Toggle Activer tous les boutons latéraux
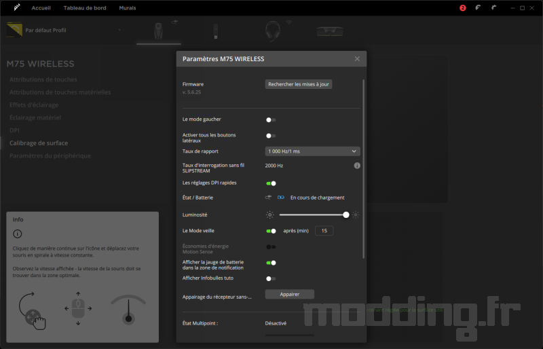Viewport: 543px width, 349px height. (x=271, y=136)
